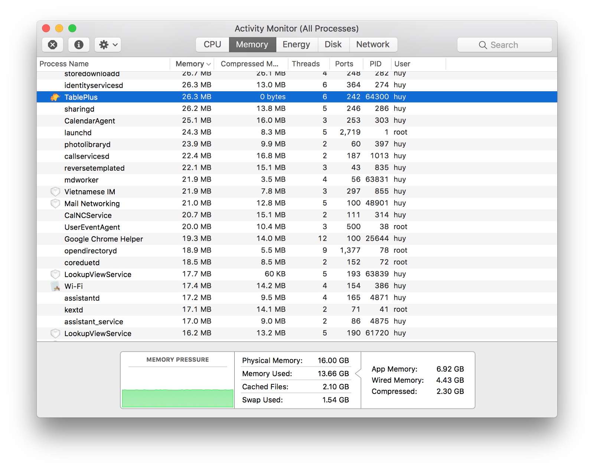Select the Google Chrome Helper row

pos(104,239)
